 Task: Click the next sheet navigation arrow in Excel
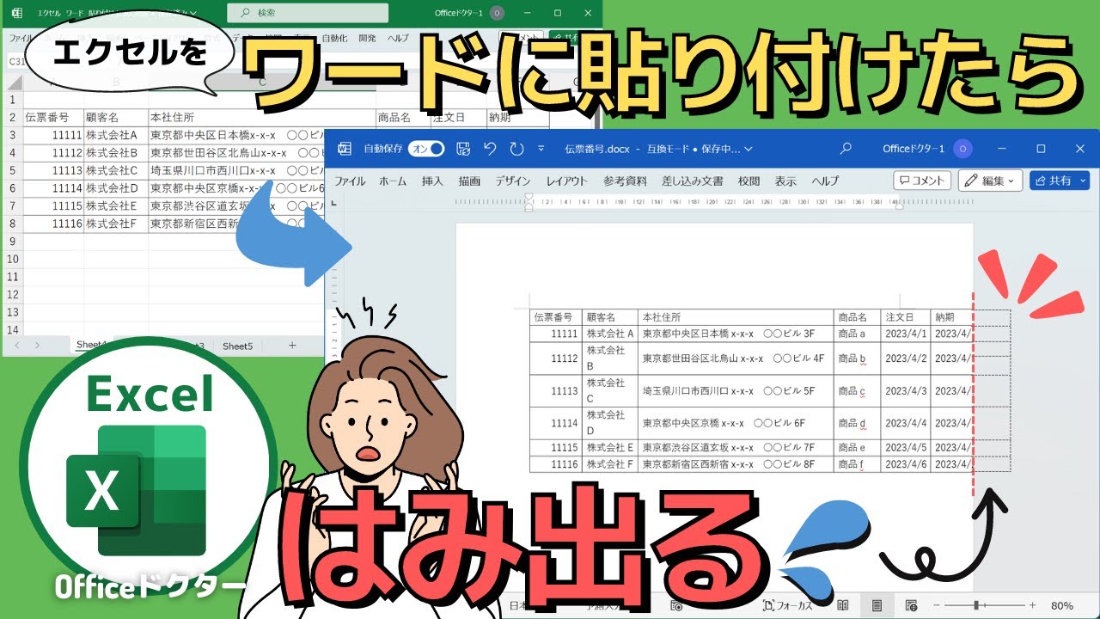tap(37, 345)
